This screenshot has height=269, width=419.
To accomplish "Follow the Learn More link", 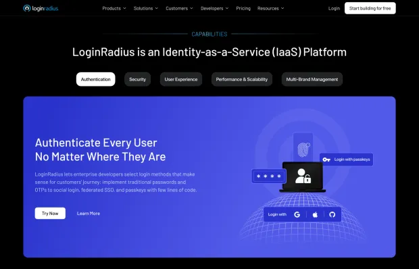I will [89, 214].
